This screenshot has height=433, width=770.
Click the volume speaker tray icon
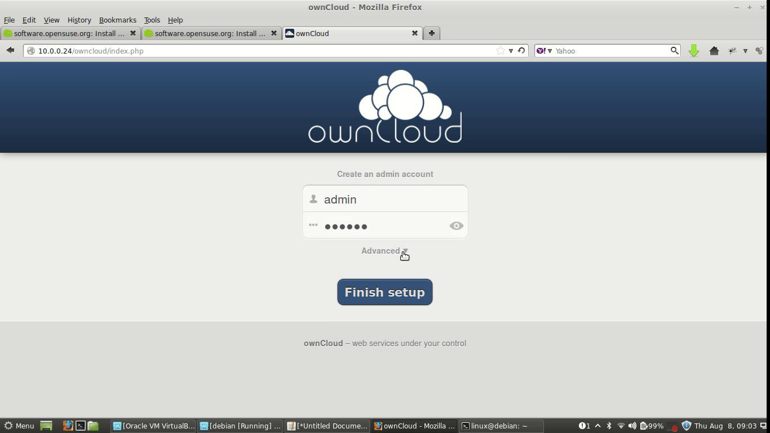click(x=632, y=426)
